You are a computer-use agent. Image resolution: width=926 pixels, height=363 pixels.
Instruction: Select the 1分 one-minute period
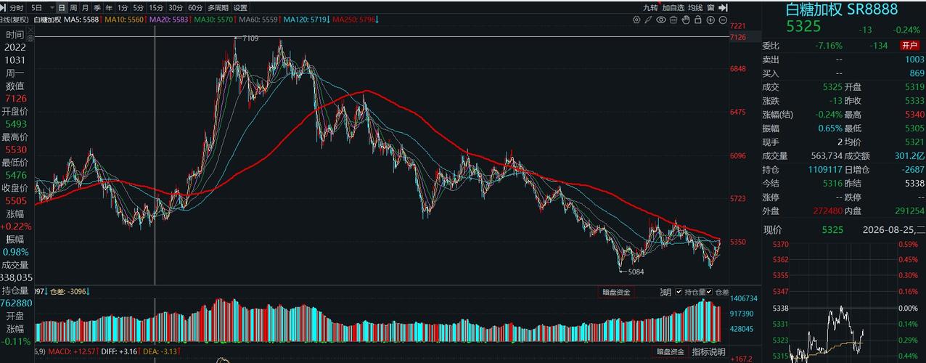click(x=123, y=8)
